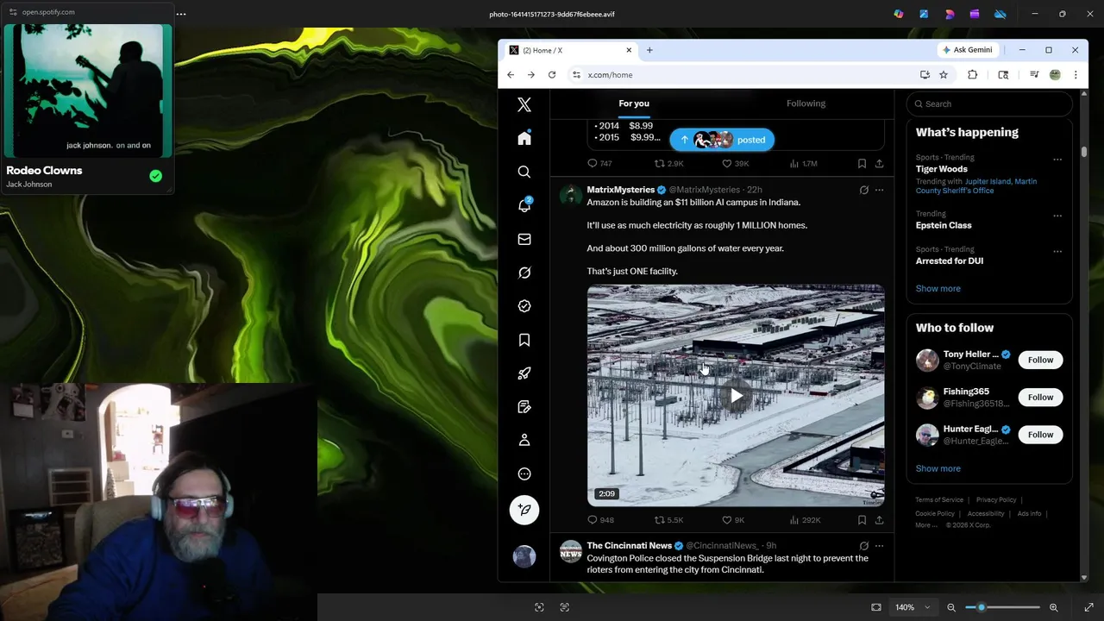Repost the top post with 2.9K reposts
This screenshot has height=621, width=1104.
pyautogui.click(x=668, y=163)
